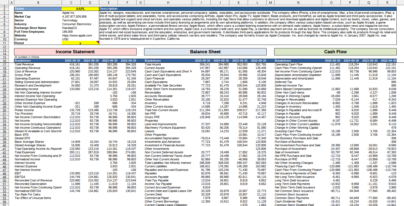Click the 'All numbers in millions' note
Image resolution: width=404 pixels, height=206 pixels.
point(27,57)
